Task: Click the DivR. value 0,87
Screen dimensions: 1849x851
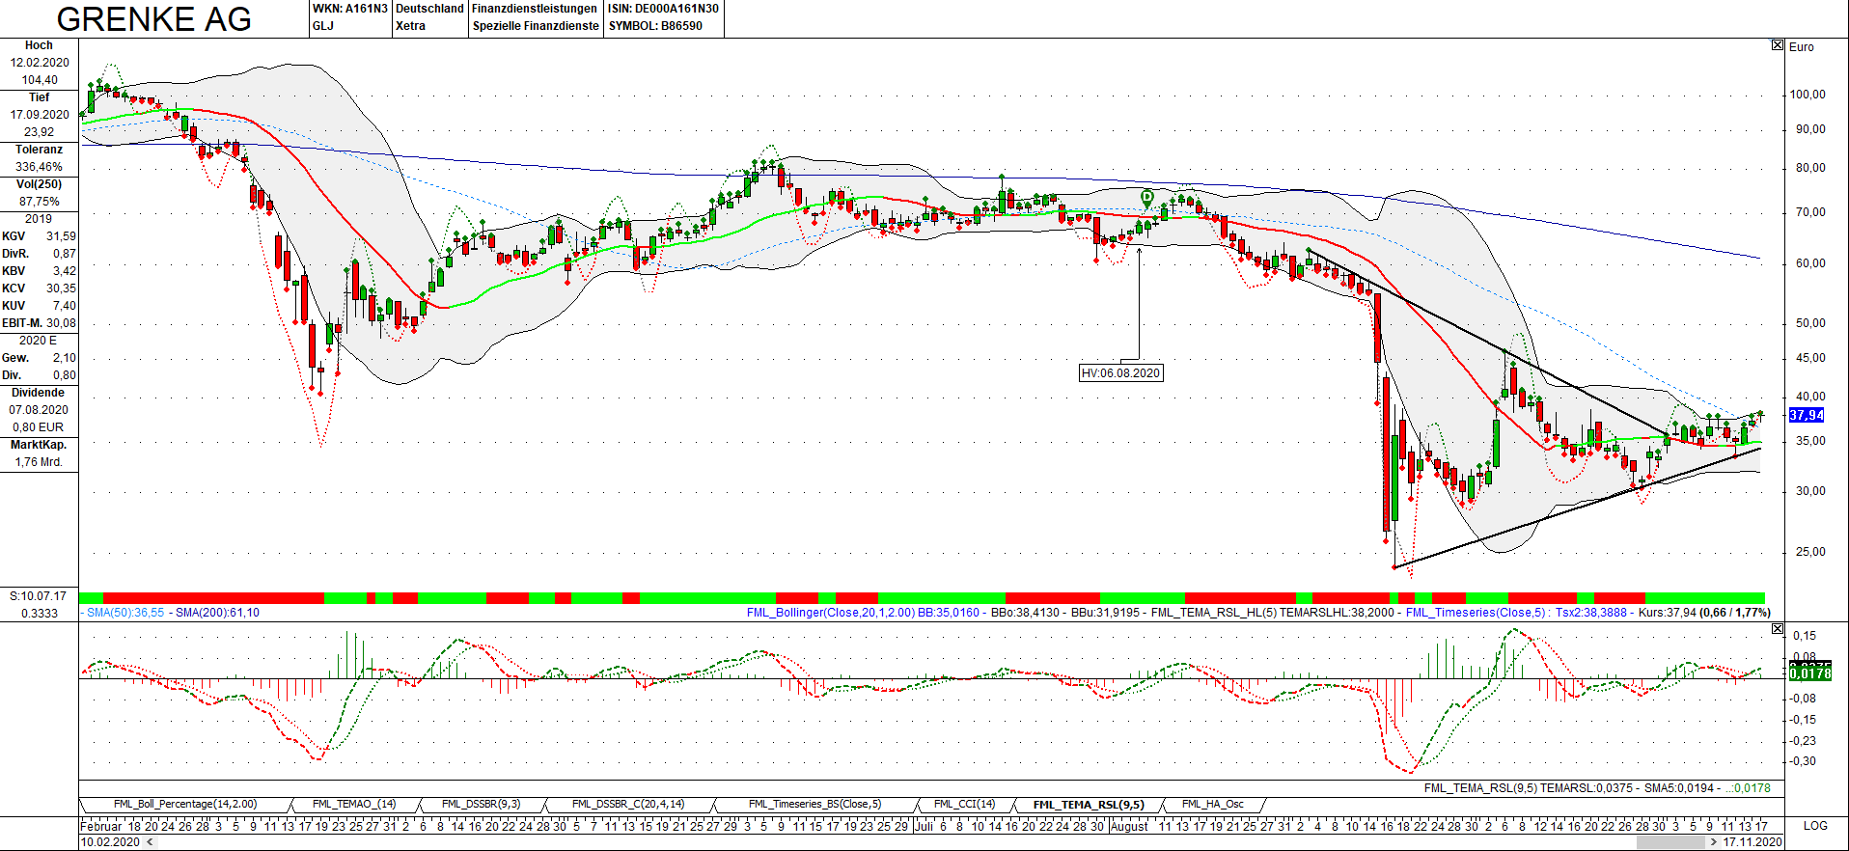Action: (65, 254)
